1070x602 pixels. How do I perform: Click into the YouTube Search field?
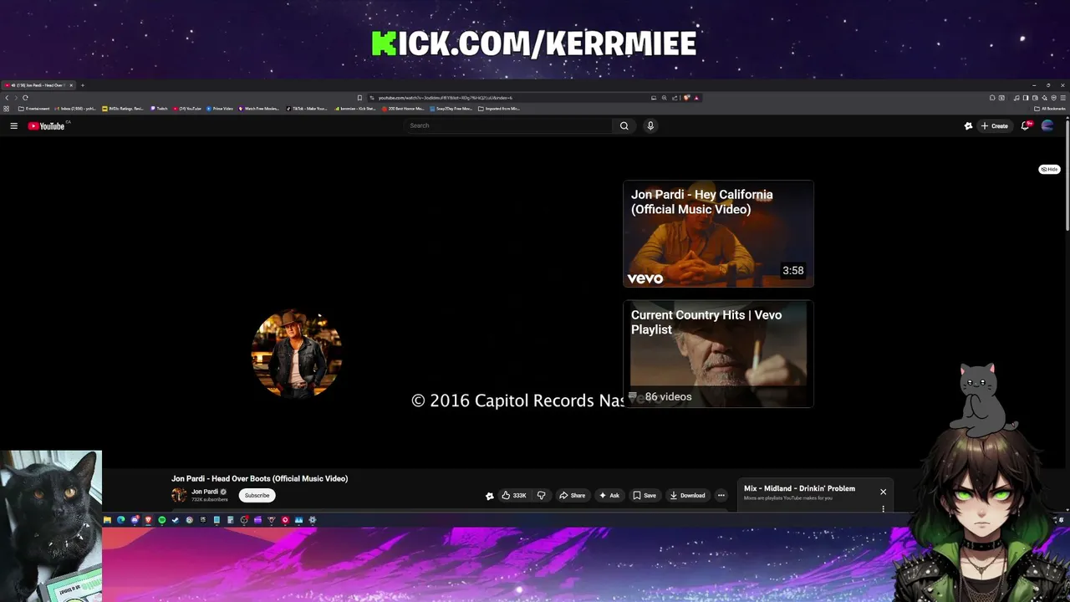[x=510, y=125]
